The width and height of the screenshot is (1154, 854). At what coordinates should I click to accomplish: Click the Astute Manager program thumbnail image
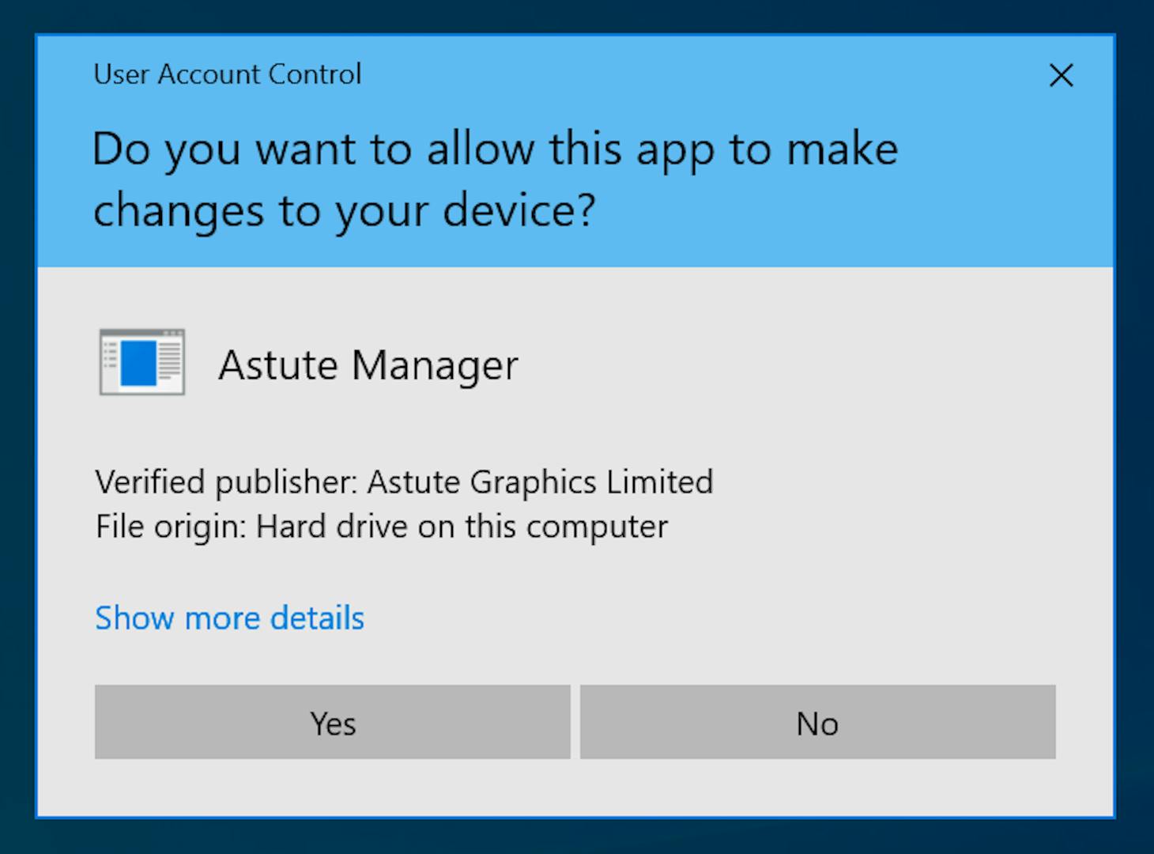[141, 361]
